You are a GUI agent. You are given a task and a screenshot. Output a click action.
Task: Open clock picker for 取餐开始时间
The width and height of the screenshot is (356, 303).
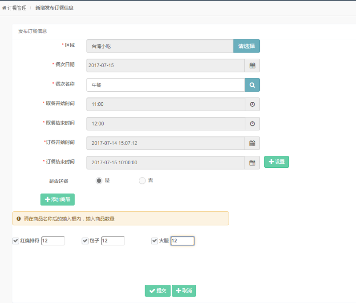(252, 104)
